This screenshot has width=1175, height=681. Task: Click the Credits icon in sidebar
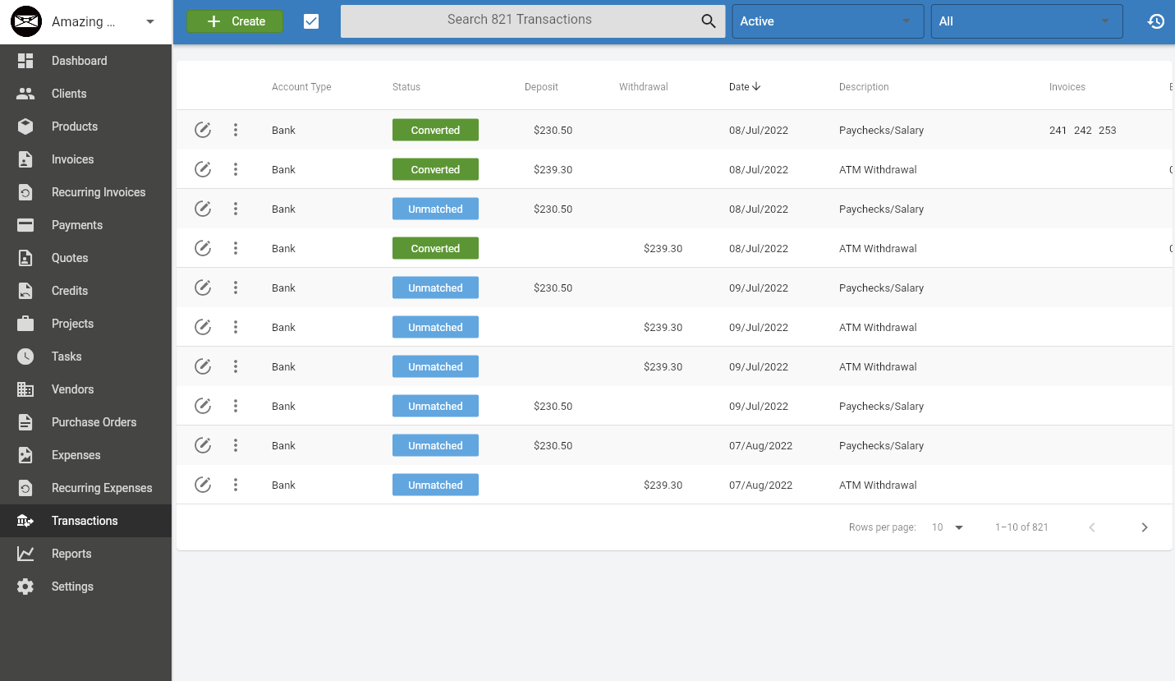[25, 291]
